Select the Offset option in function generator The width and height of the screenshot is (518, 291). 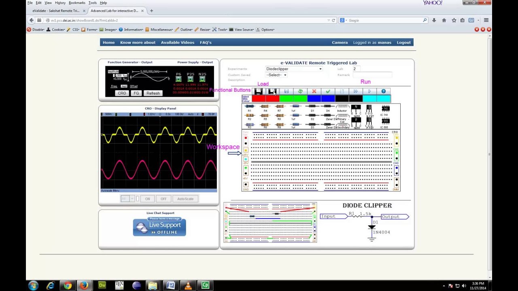pyautogui.click(x=134, y=86)
